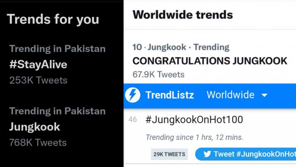Click the rank number 46
Image resolution: width=296 pixels, height=167 pixels.
(x=133, y=119)
